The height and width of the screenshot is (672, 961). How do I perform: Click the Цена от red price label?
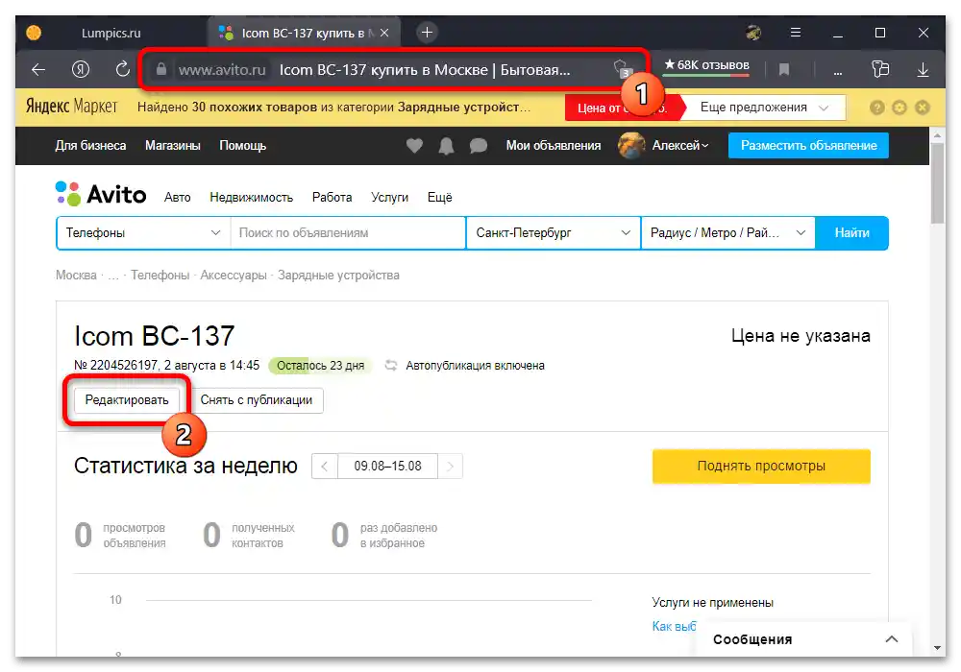[600, 108]
